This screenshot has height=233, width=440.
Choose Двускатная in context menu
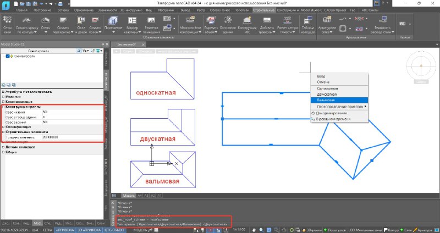tap(339, 95)
